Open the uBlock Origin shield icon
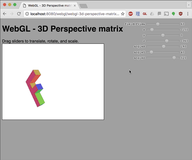The height and width of the screenshot is (160, 192). [181, 14]
